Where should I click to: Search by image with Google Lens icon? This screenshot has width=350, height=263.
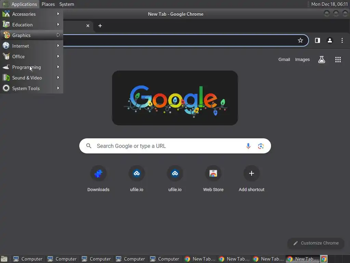261,146
